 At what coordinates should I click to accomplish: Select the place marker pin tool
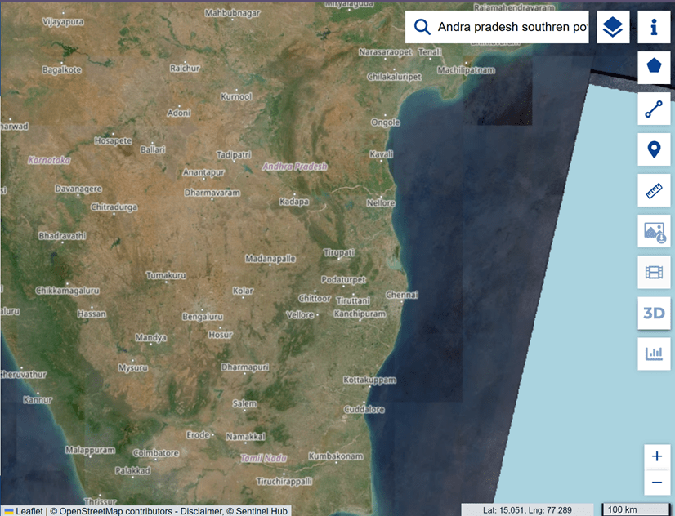[x=654, y=149]
